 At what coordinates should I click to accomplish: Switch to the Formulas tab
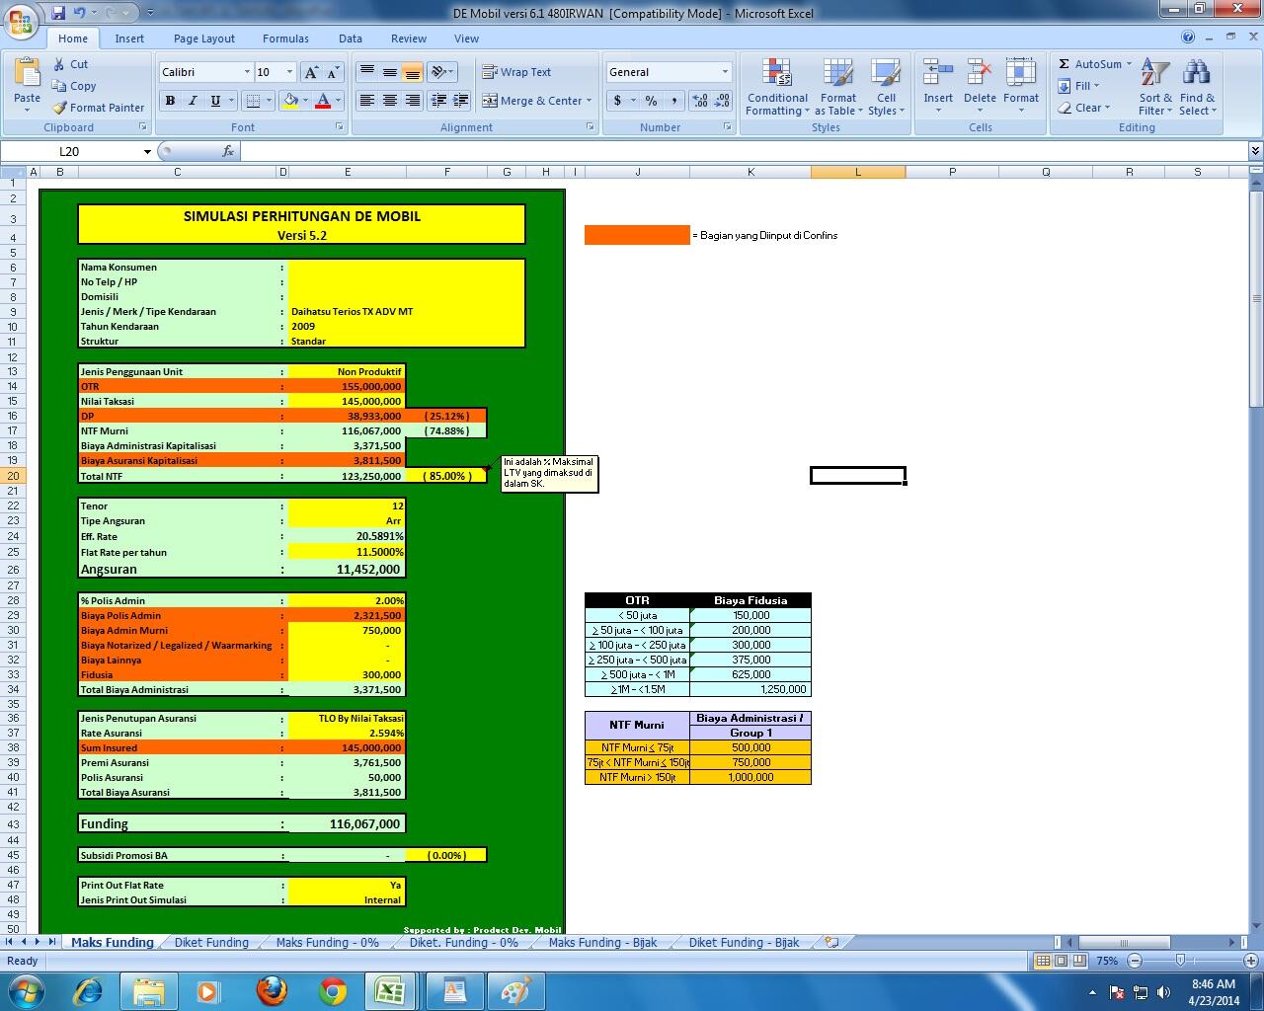(285, 39)
